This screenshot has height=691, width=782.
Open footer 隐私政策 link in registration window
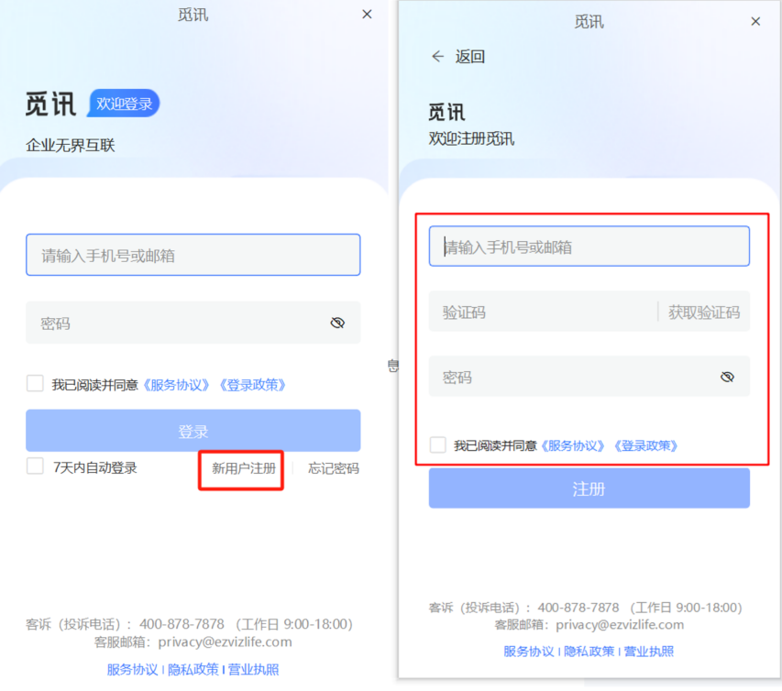pyautogui.click(x=589, y=651)
